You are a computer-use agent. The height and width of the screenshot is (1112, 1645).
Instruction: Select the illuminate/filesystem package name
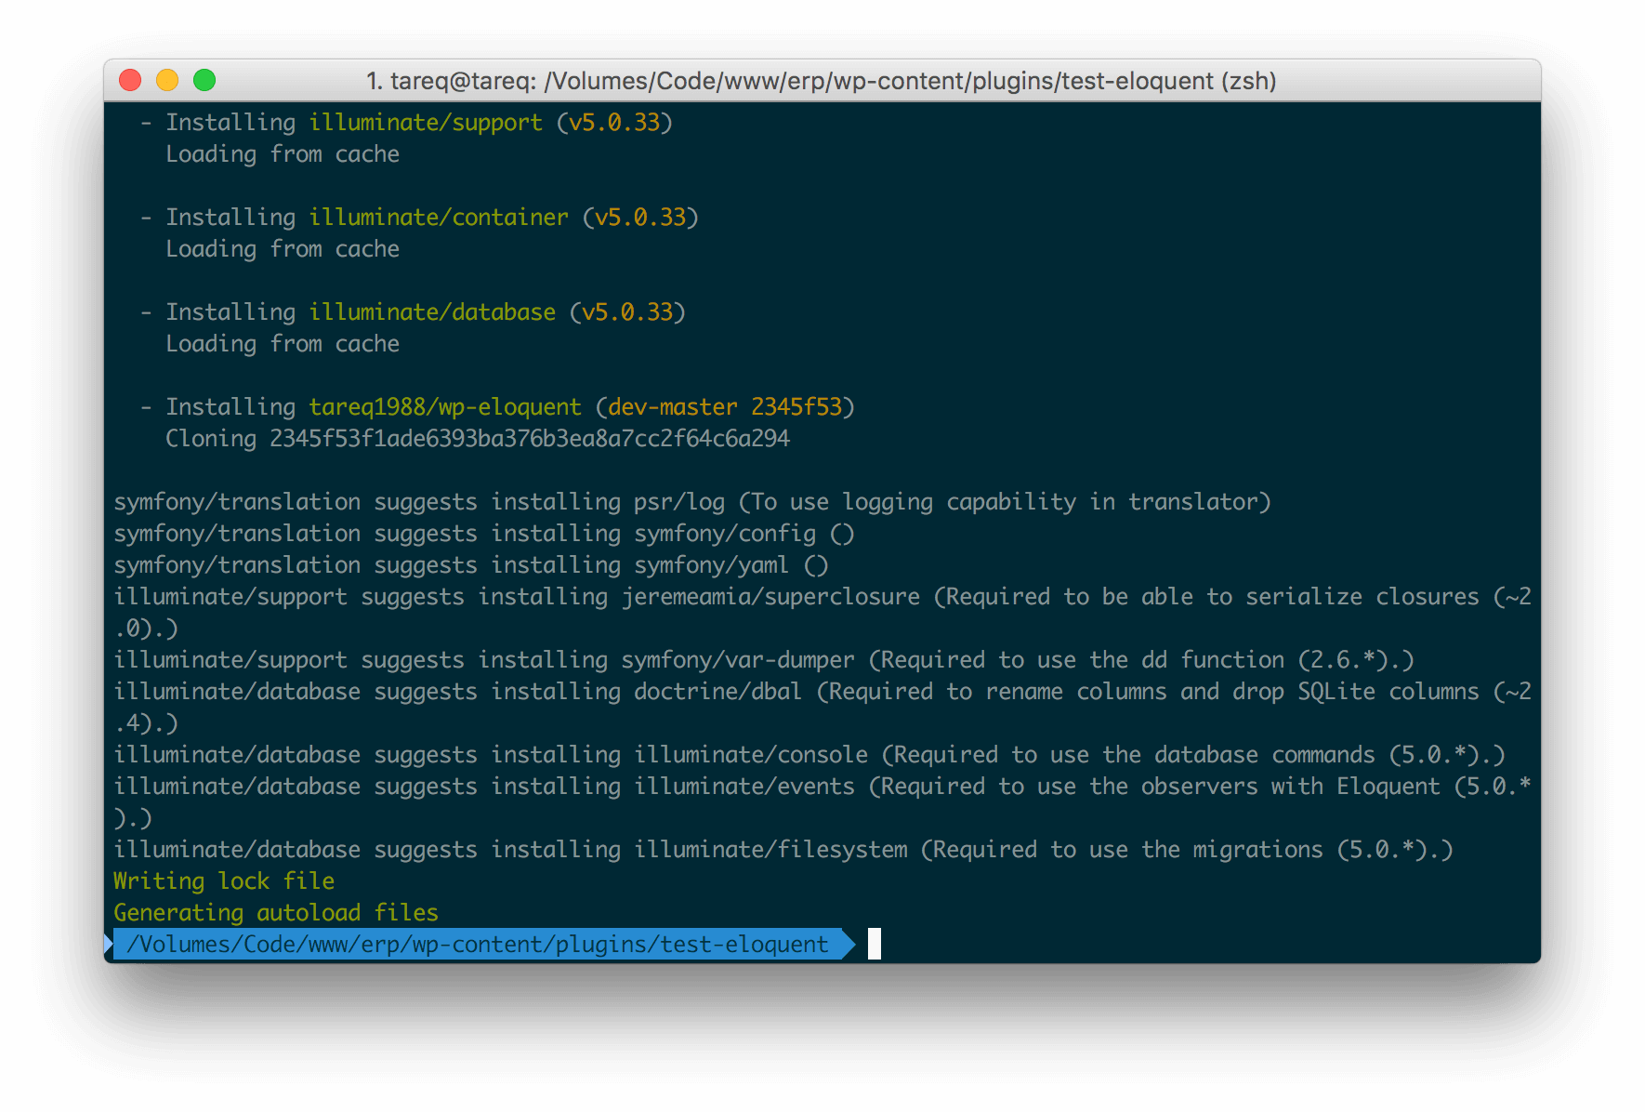(x=770, y=850)
